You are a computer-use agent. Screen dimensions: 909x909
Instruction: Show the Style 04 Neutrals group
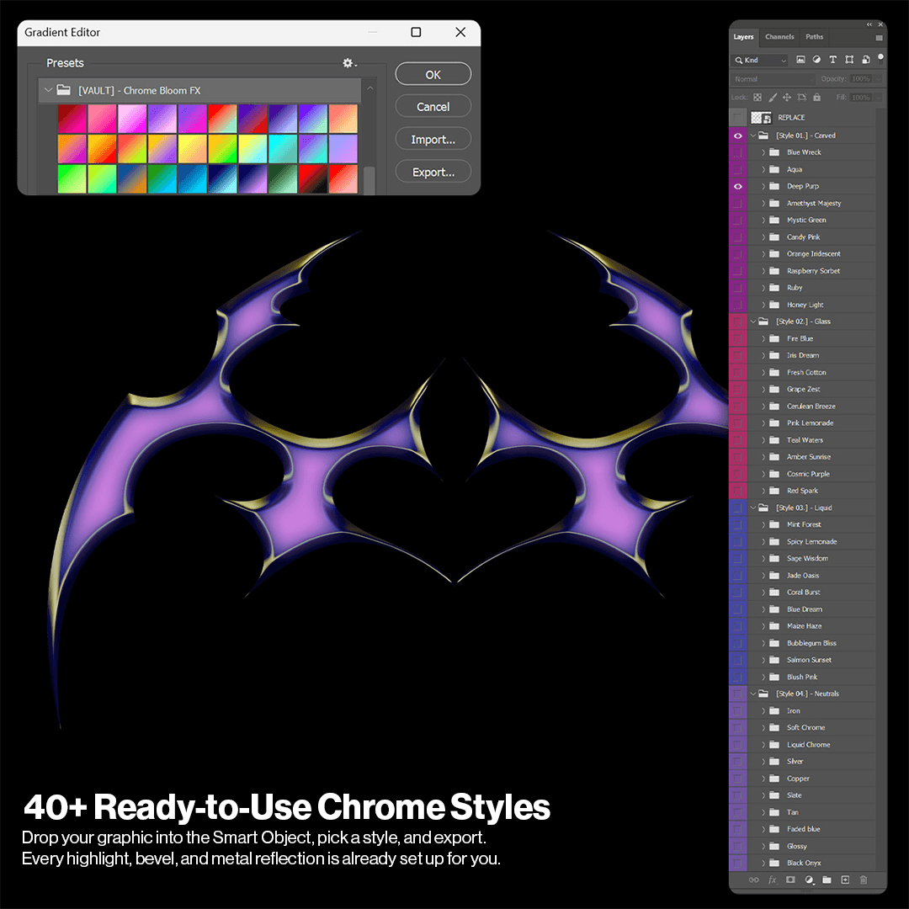(x=738, y=694)
